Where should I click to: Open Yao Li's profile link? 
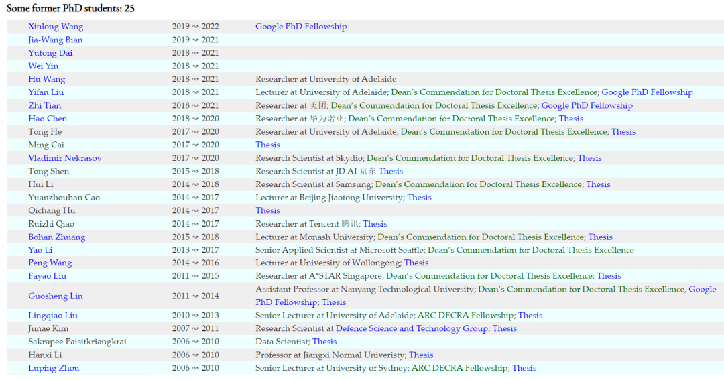(40, 250)
